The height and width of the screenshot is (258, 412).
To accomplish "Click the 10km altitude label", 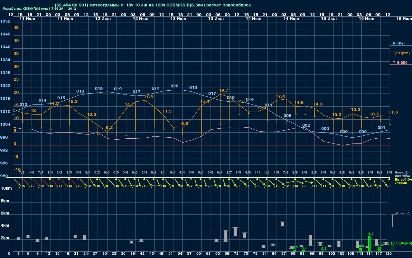I will coord(6,188).
